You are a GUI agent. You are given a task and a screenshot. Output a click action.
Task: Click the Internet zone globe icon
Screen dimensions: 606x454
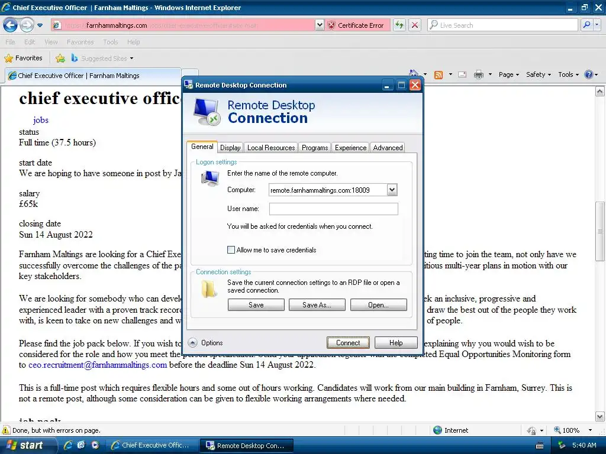coord(437,430)
